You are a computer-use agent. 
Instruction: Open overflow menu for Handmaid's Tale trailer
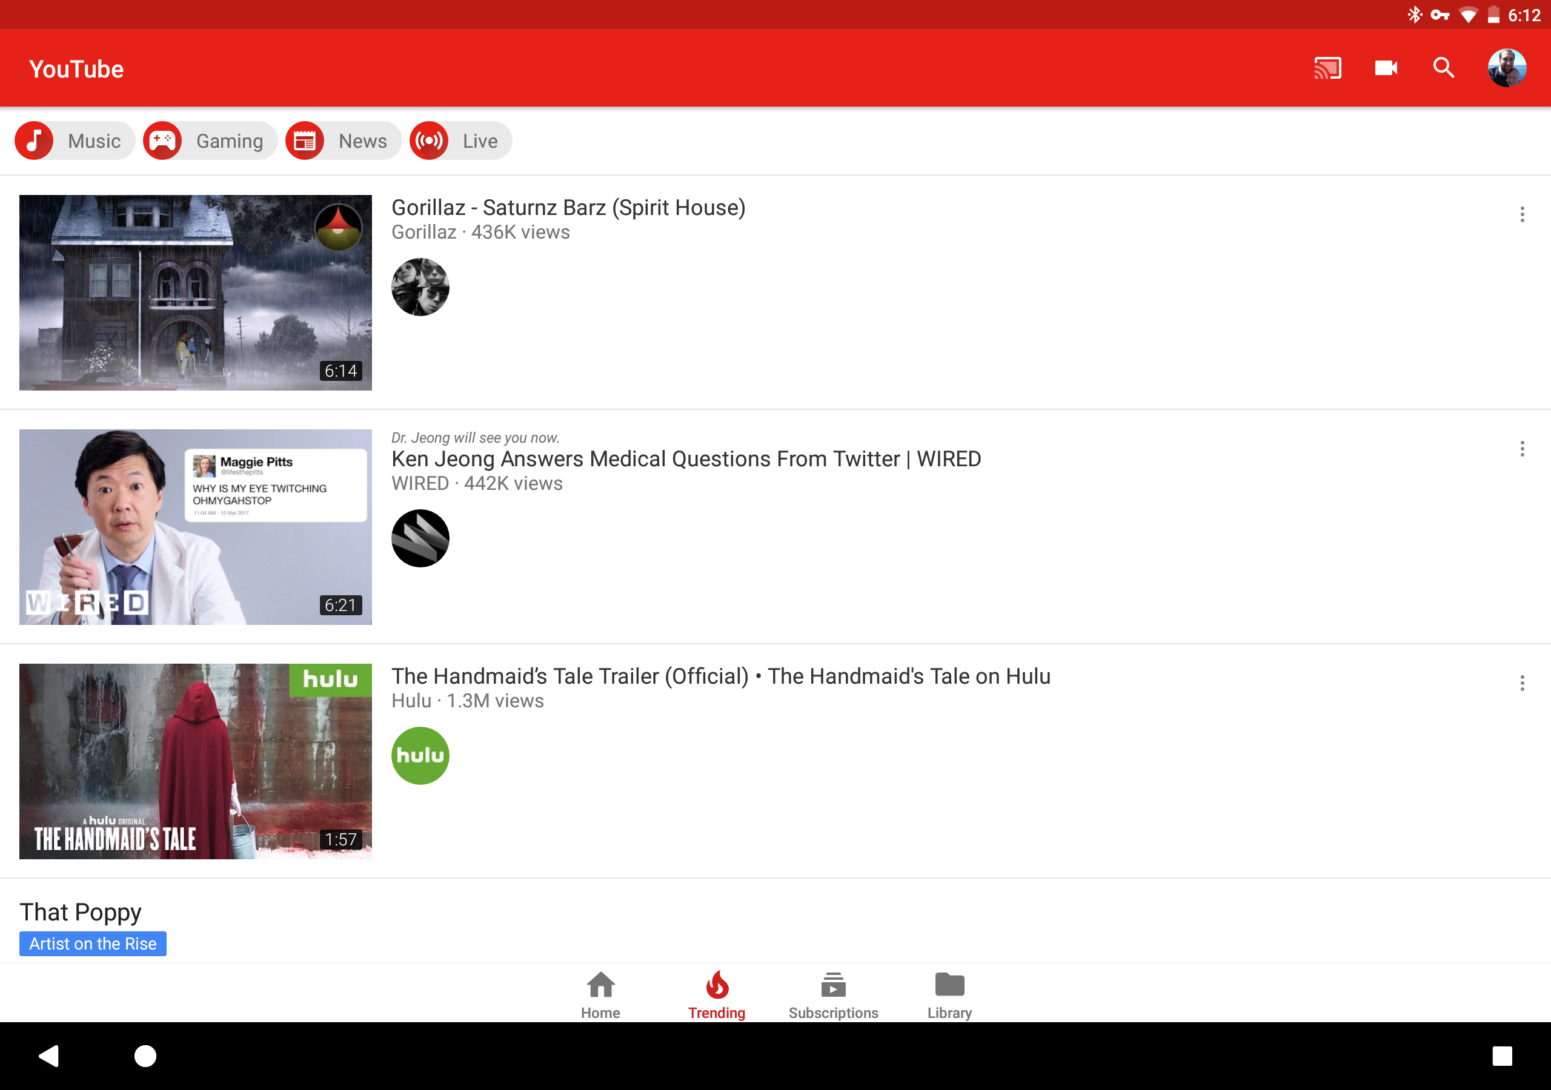tap(1522, 684)
